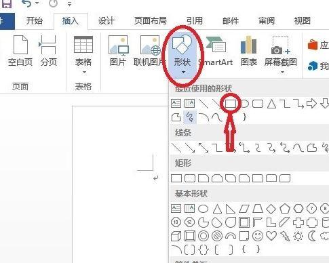This screenshot has width=329, height=263.
Task: Open the 图片 picture insert tool
Action: coord(118,51)
